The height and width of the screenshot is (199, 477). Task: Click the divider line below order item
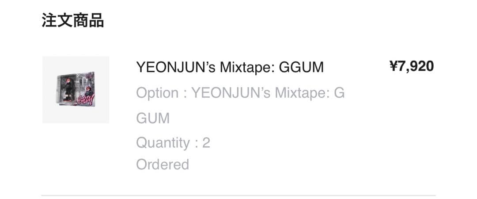(238, 195)
